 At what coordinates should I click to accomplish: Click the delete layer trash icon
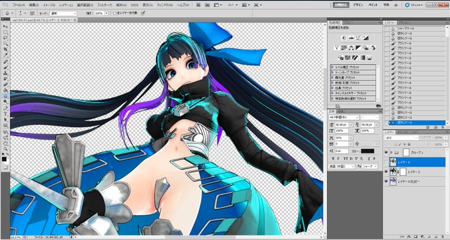point(443,237)
